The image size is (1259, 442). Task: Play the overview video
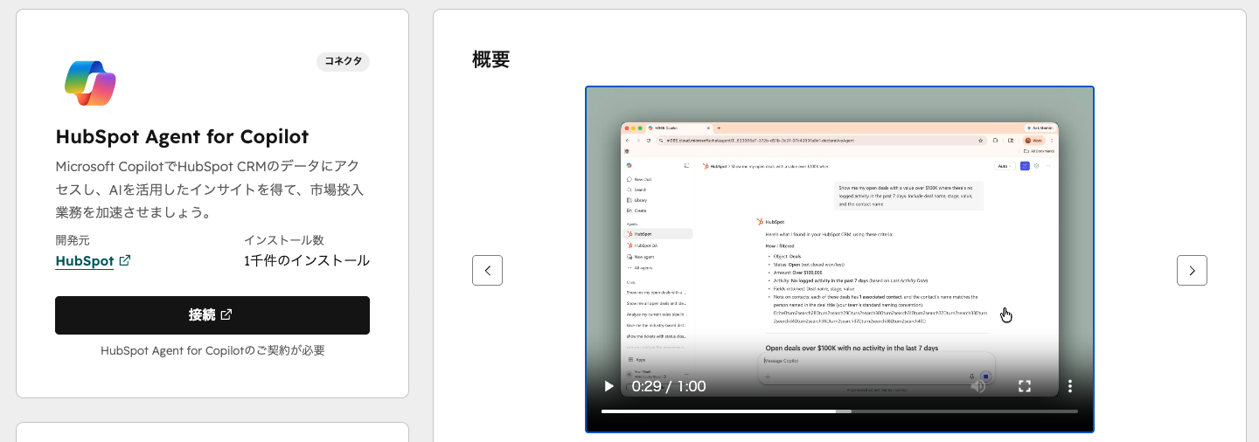[609, 386]
